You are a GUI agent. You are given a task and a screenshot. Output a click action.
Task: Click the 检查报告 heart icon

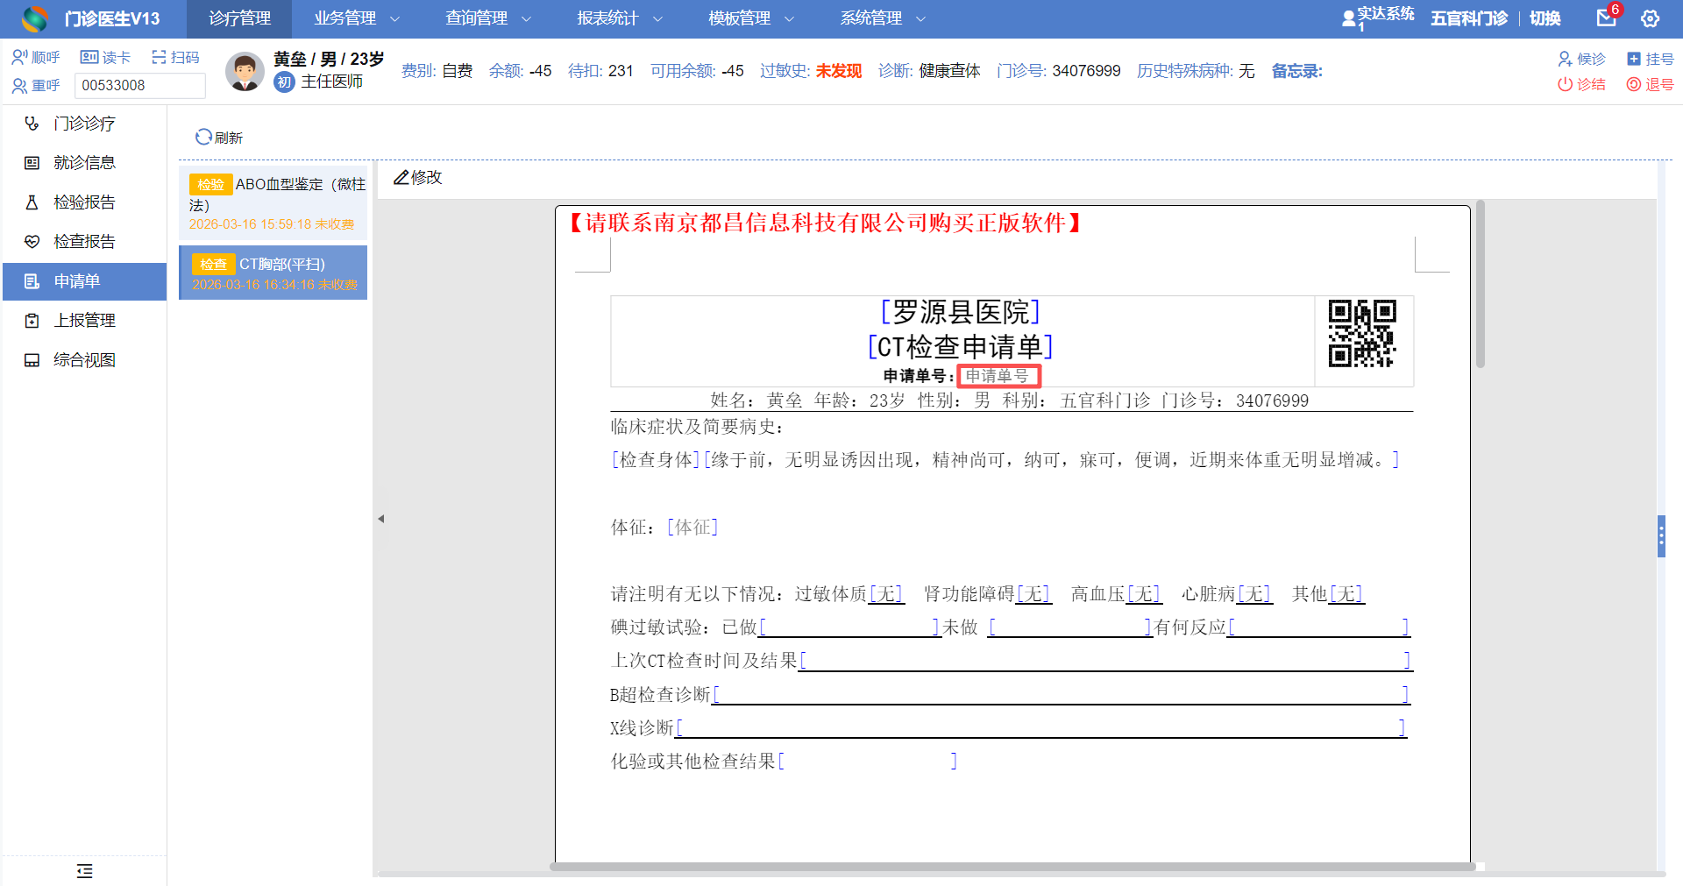pyautogui.click(x=32, y=242)
